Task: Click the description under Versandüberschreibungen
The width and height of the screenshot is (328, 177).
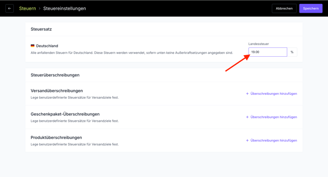Action: pos(74,98)
